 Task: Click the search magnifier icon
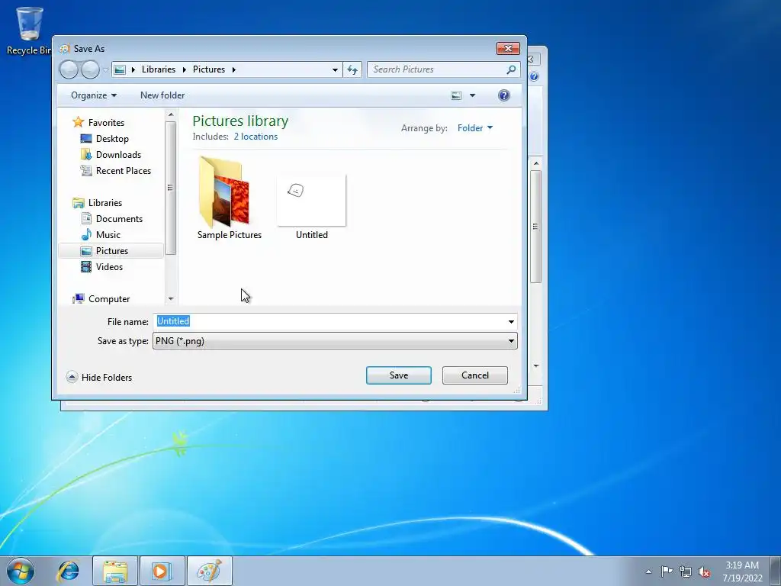[x=511, y=69]
